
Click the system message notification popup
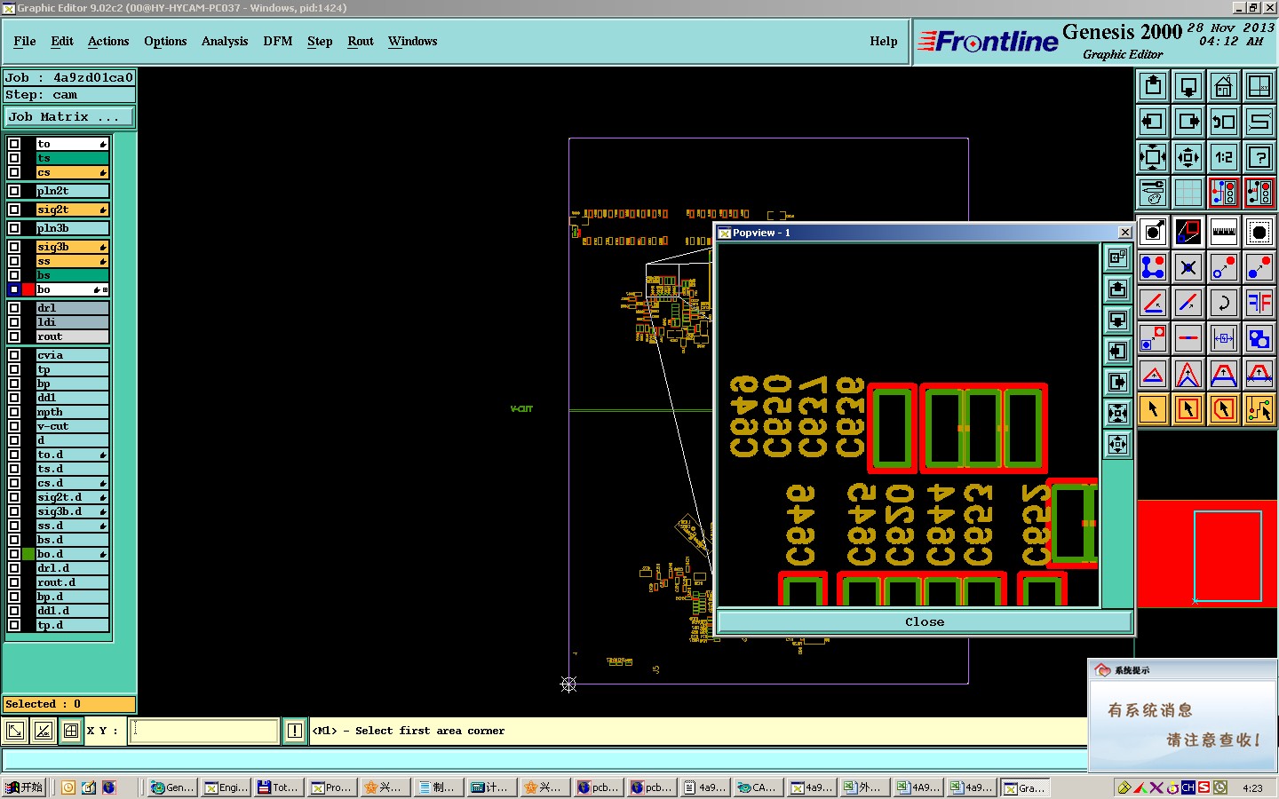pos(1183,716)
